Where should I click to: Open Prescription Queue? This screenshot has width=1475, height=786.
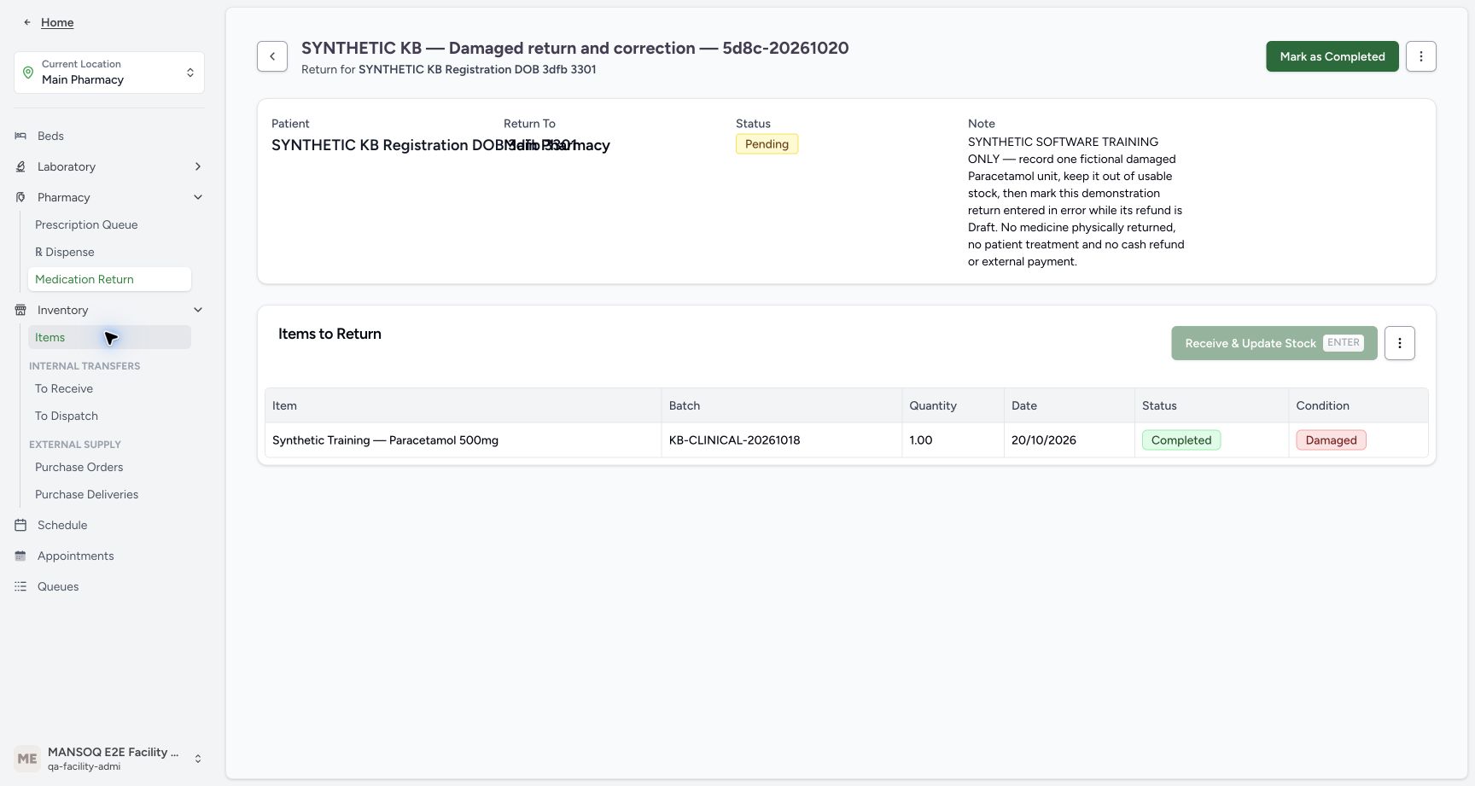[109, 224]
